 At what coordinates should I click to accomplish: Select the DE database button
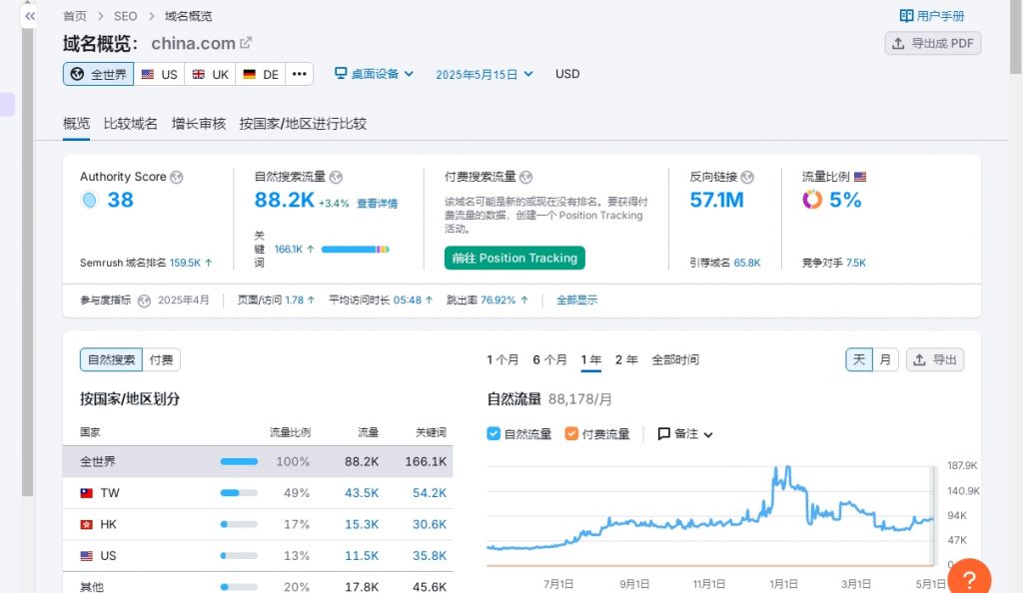pos(261,74)
